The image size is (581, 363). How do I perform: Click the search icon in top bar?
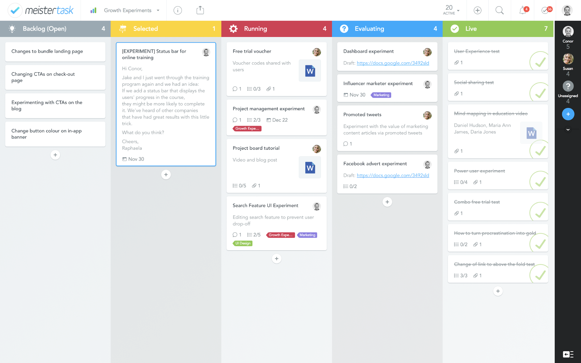tap(500, 10)
